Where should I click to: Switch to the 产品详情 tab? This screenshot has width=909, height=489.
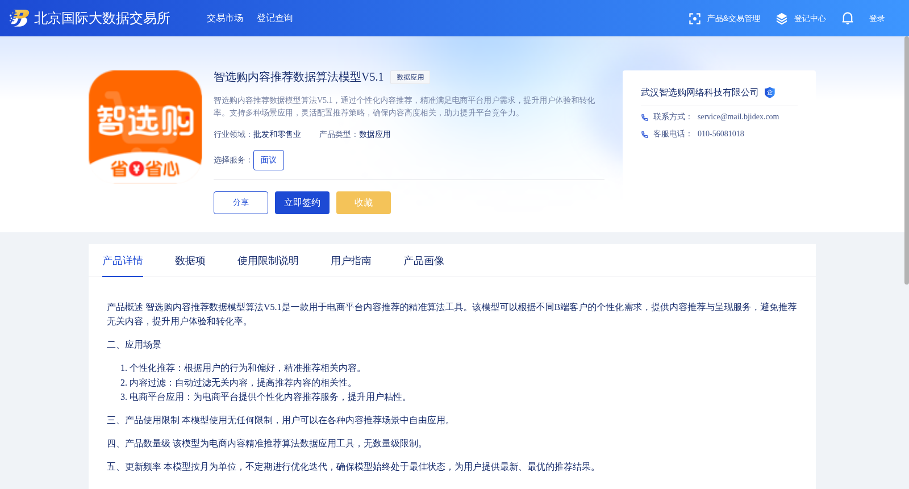coord(123,261)
